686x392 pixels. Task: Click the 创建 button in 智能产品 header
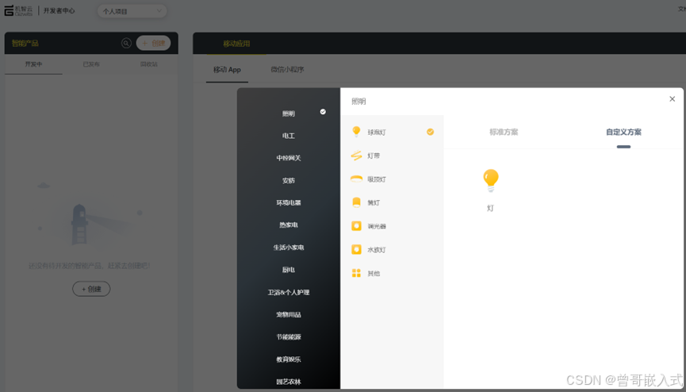click(x=154, y=43)
